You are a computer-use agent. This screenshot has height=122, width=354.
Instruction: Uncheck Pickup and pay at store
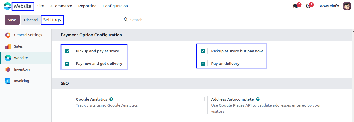67,51
